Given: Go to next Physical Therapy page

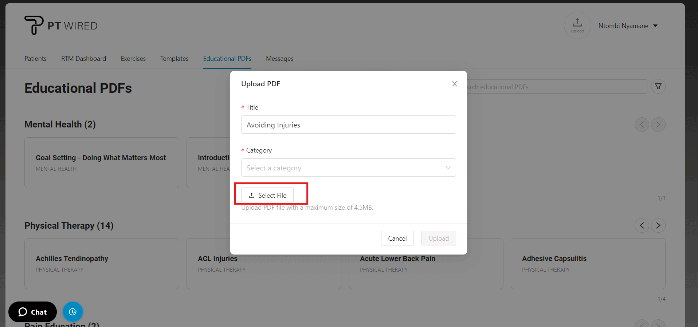Looking at the screenshot, I should pos(658,225).
